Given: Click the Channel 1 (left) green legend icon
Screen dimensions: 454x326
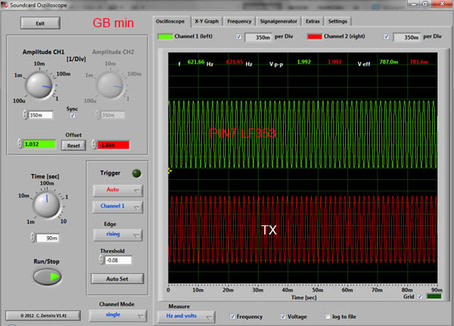Looking at the screenshot, I should click(x=163, y=36).
